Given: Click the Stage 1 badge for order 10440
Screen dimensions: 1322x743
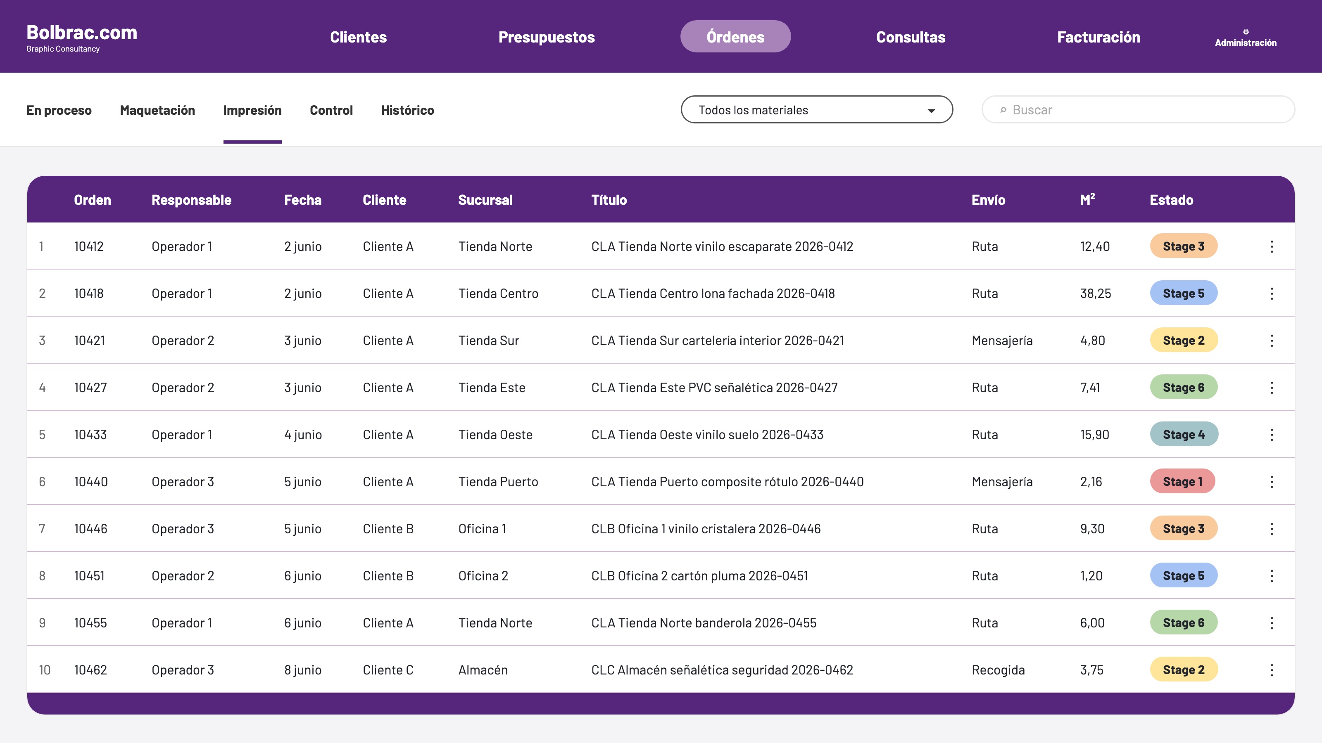Looking at the screenshot, I should [1182, 481].
